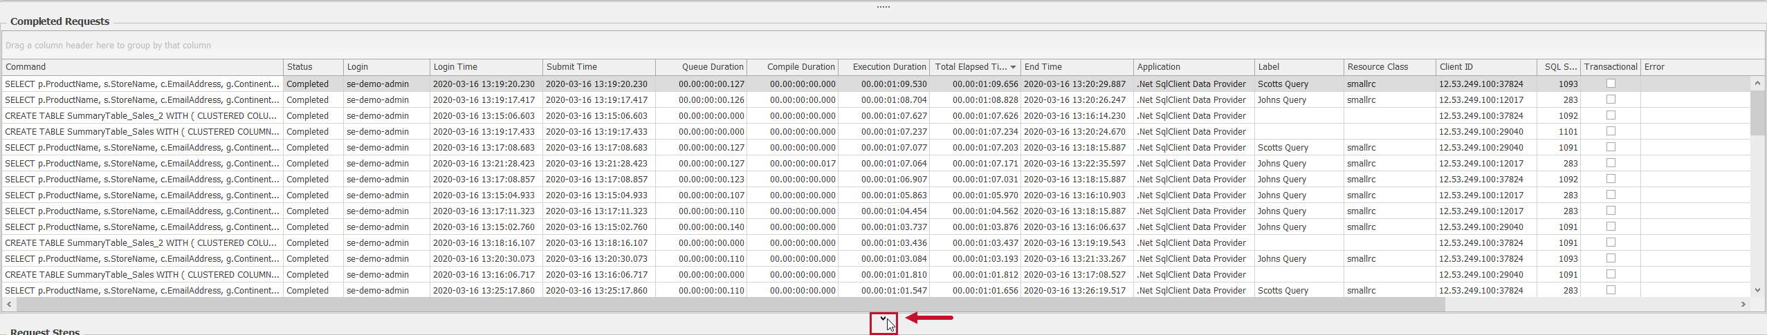Click the Transactional column header
This screenshot has width=1767, height=335.
pyautogui.click(x=1611, y=67)
